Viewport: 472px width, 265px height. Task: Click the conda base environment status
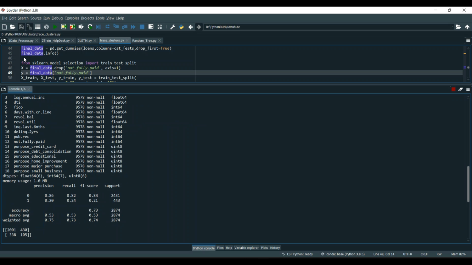click(x=343, y=254)
